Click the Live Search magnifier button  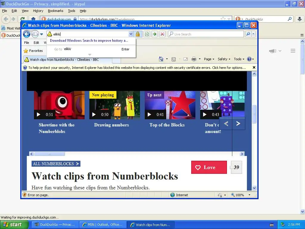248,34
